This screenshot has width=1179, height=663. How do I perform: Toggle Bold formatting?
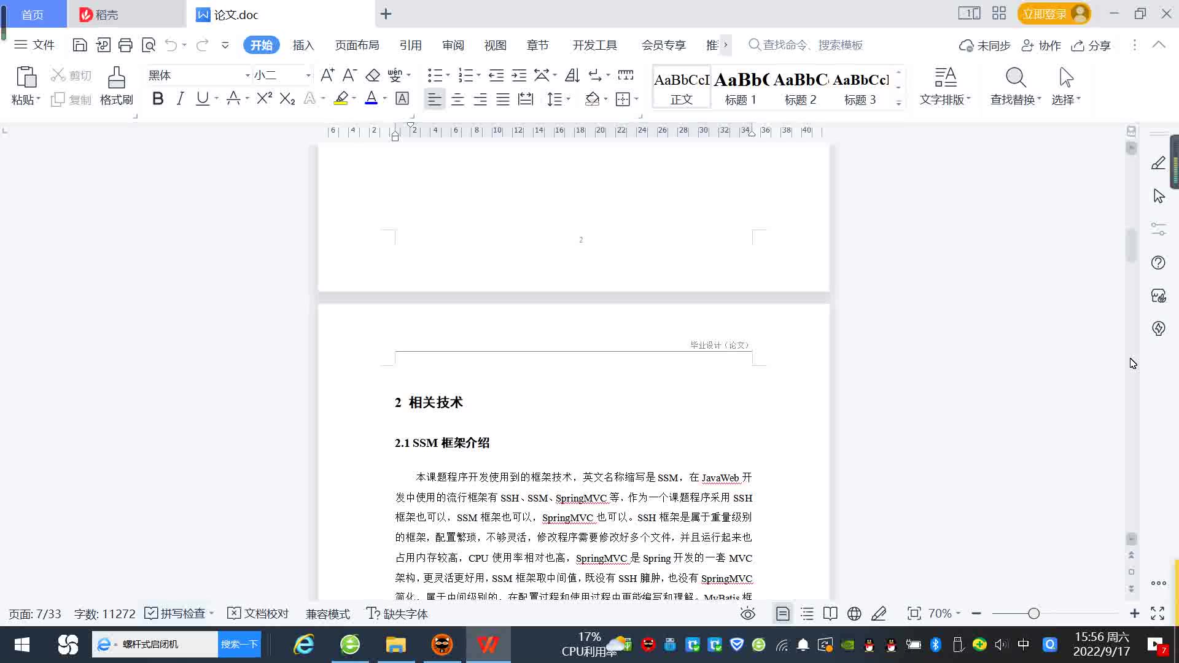pyautogui.click(x=158, y=98)
